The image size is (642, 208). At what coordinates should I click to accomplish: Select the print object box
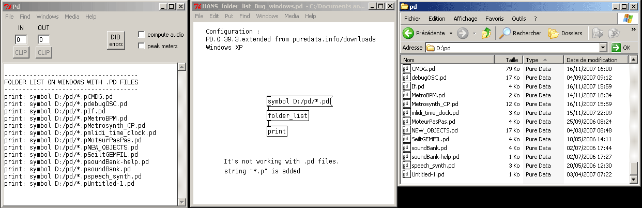[277, 131]
